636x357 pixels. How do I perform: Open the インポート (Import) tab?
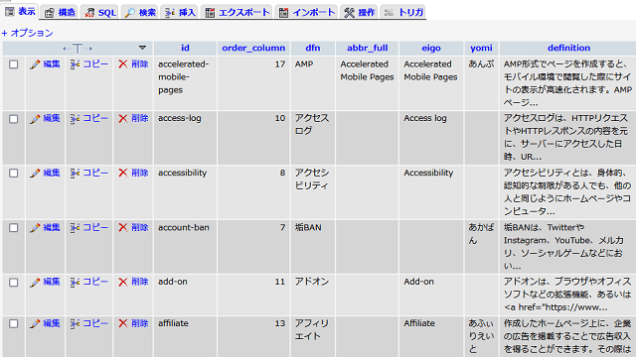tap(307, 13)
